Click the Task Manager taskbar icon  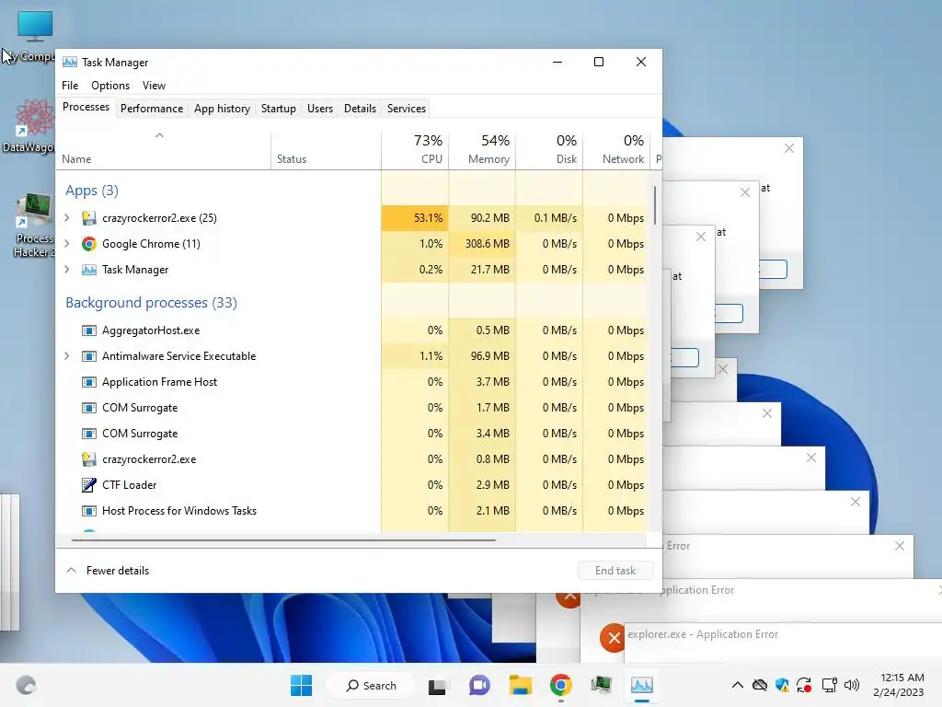click(x=641, y=685)
